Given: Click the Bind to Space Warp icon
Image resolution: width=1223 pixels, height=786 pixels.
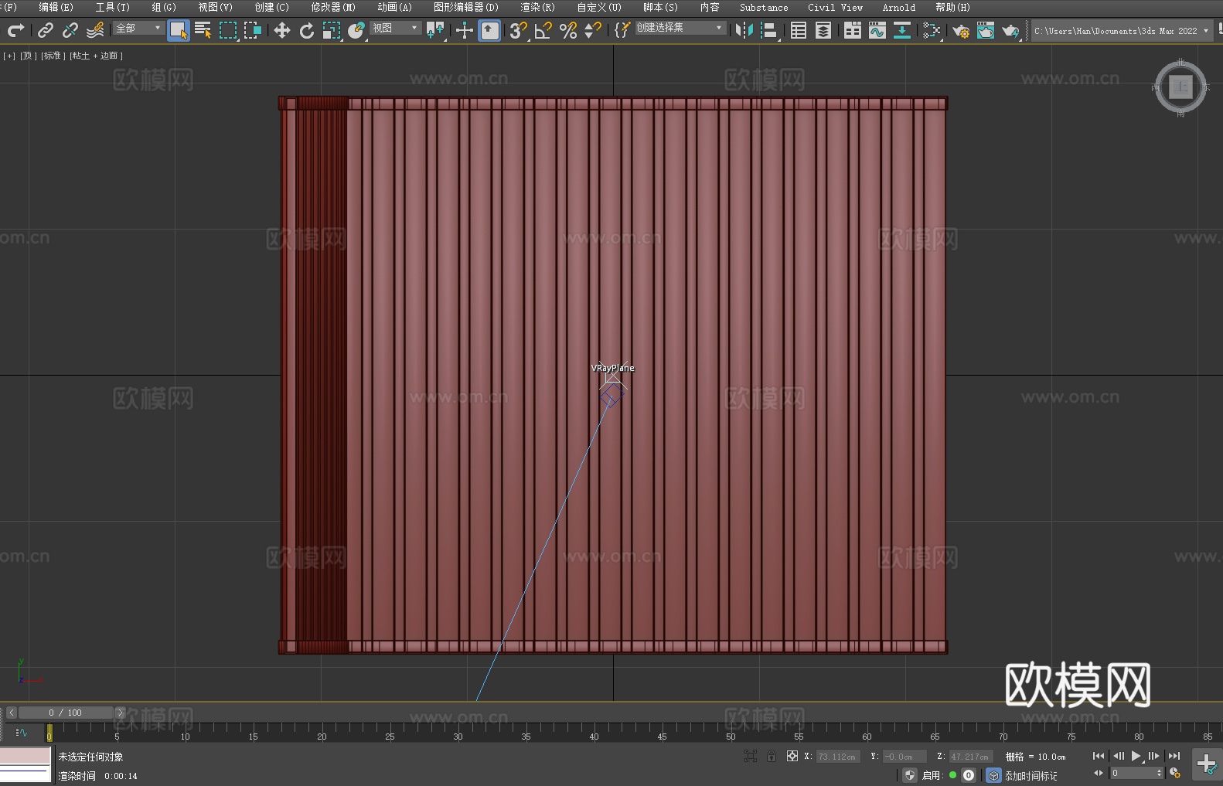Looking at the screenshot, I should 95,30.
